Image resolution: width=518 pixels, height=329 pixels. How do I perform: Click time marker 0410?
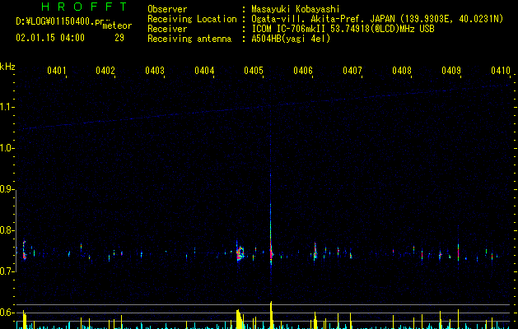[x=501, y=71]
